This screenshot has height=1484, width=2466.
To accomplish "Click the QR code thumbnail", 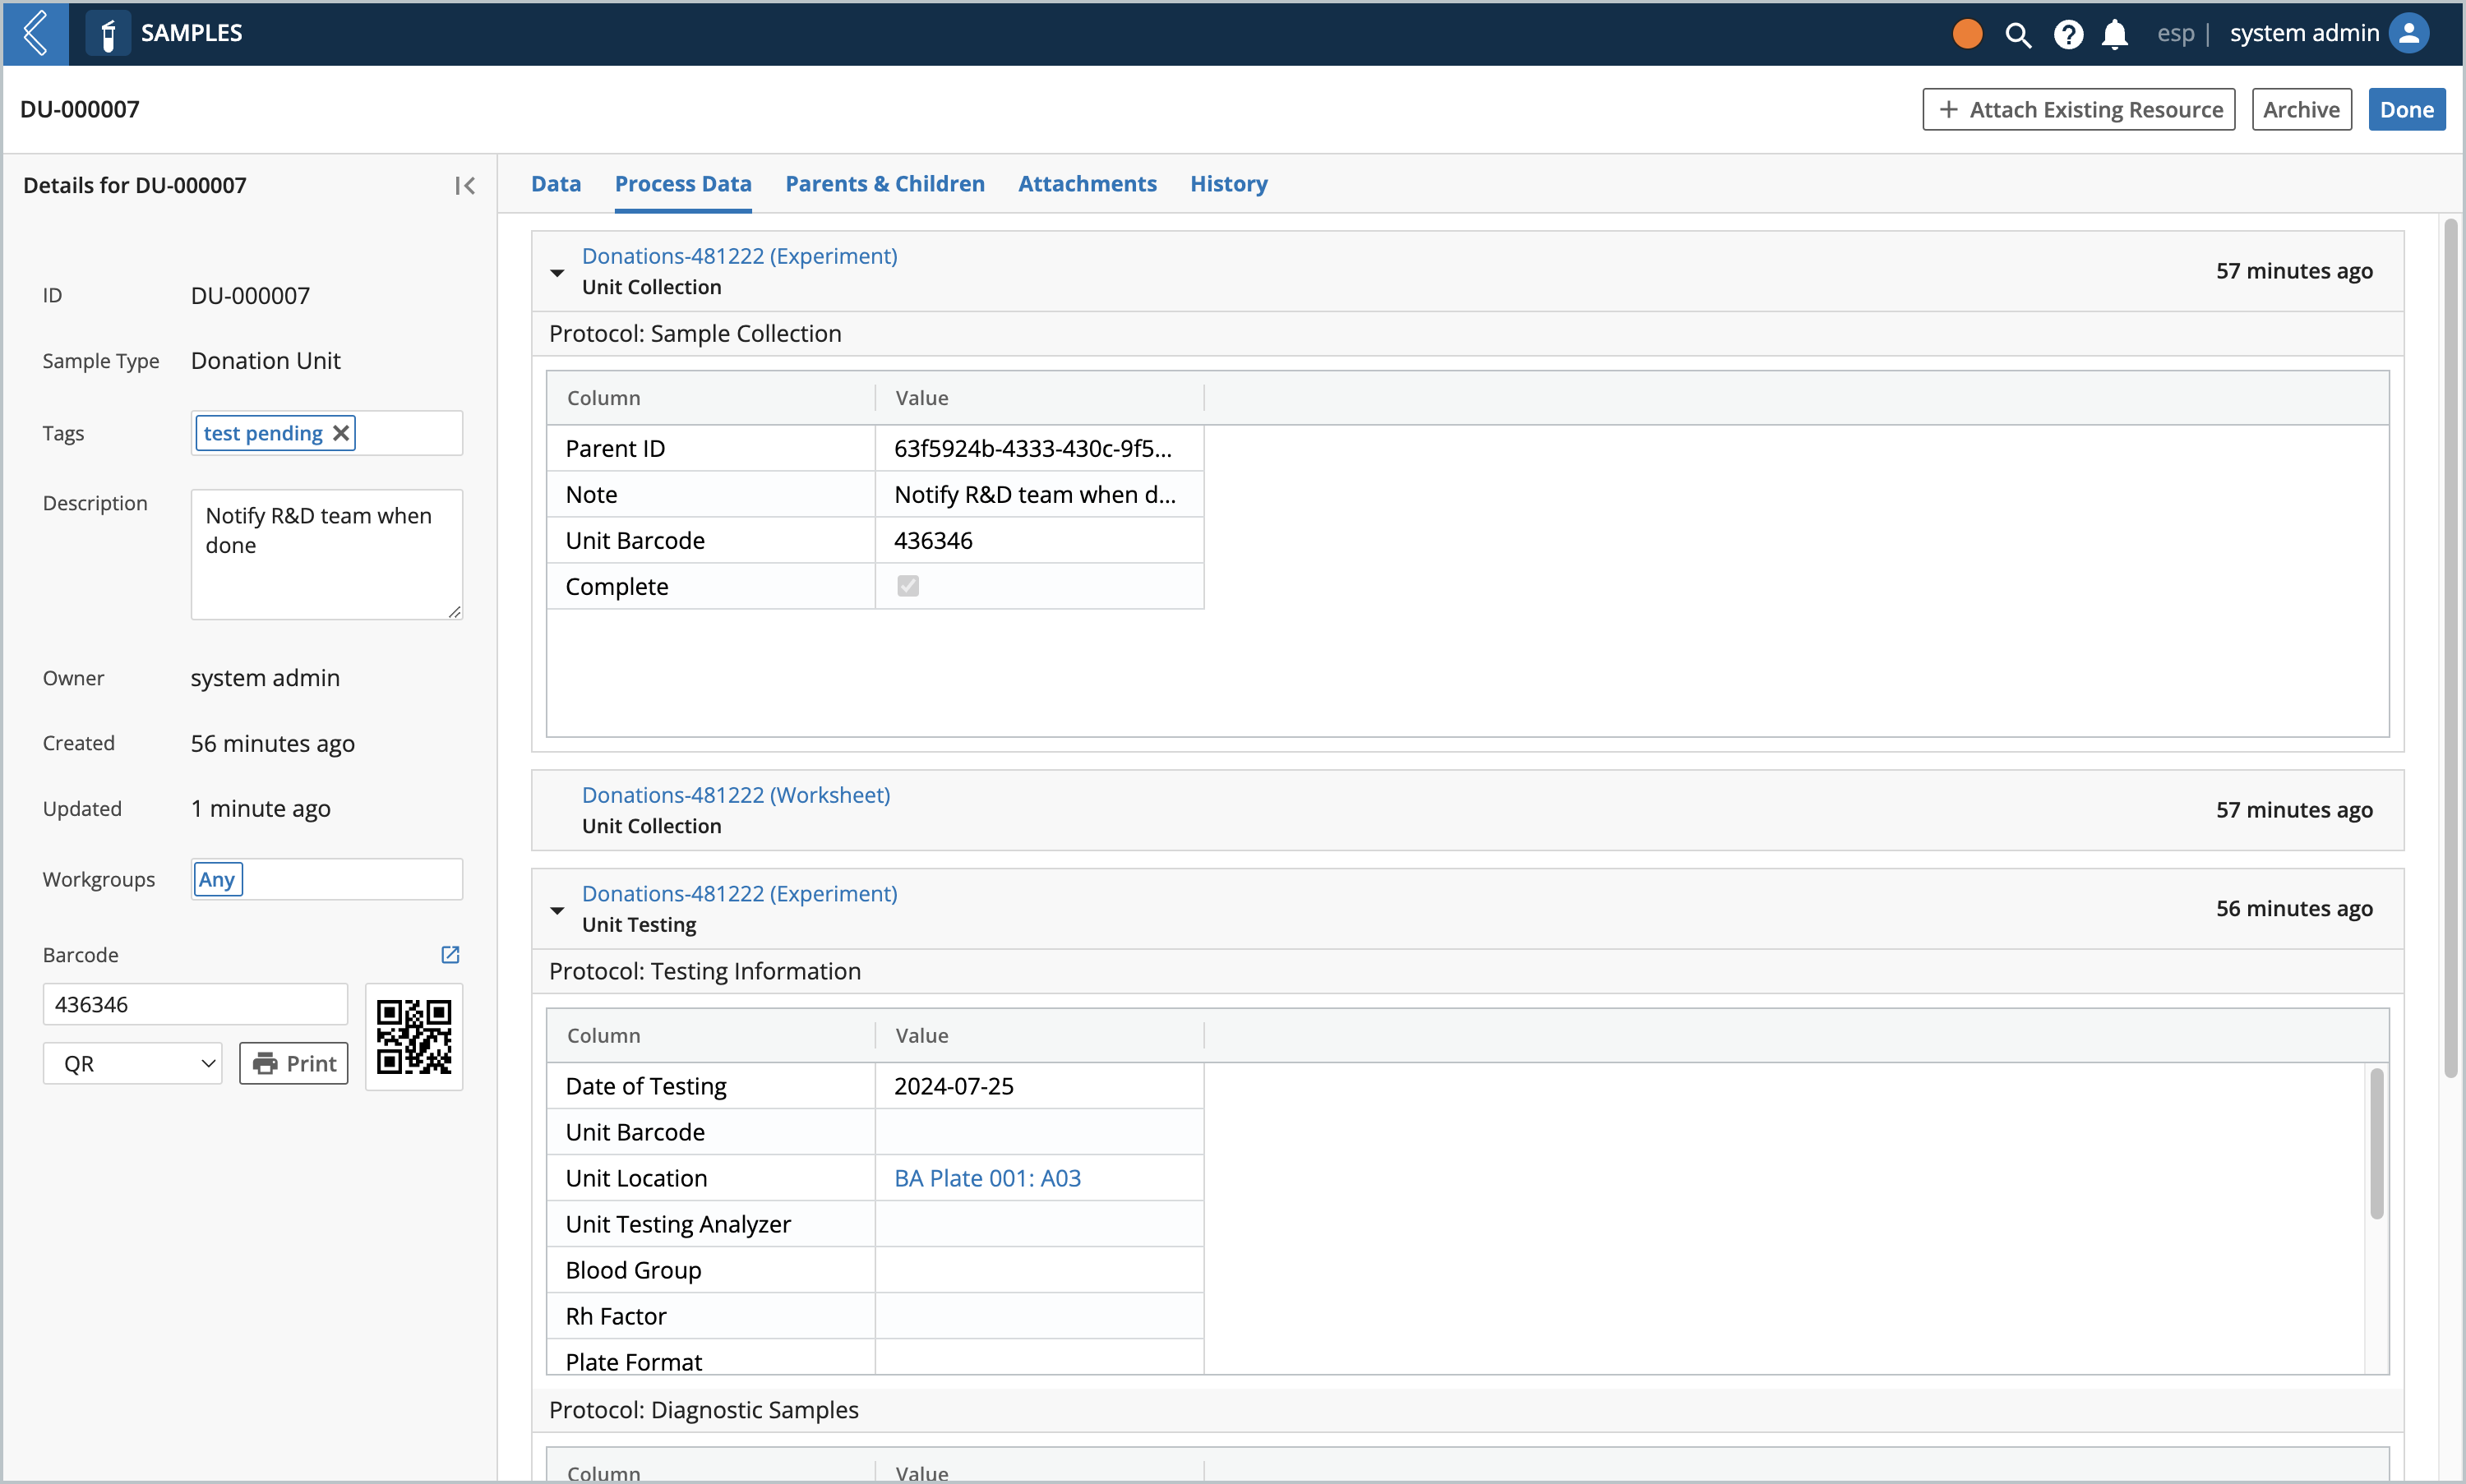I will (413, 1036).
